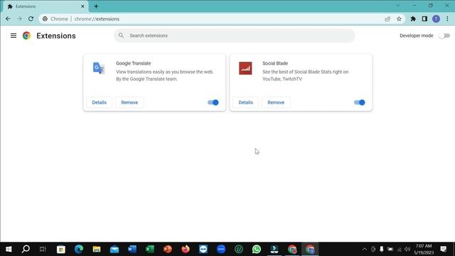
Task: Launch Firefox from the taskbar
Action: coord(186,249)
